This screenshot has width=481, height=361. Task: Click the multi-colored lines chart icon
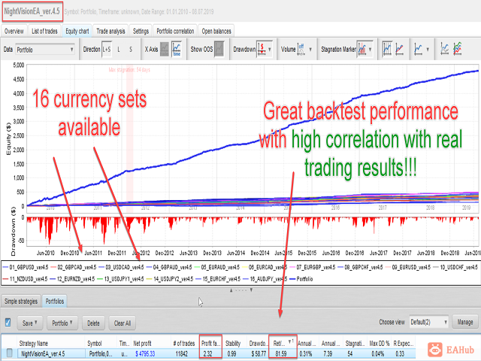458,49
